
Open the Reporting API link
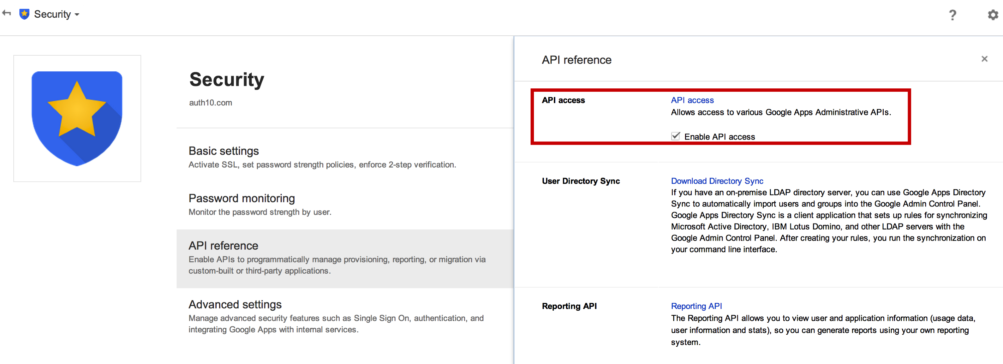[696, 306]
